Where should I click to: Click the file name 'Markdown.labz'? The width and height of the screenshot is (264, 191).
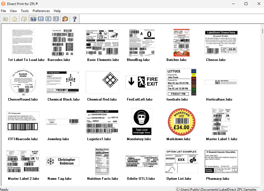(179, 139)
